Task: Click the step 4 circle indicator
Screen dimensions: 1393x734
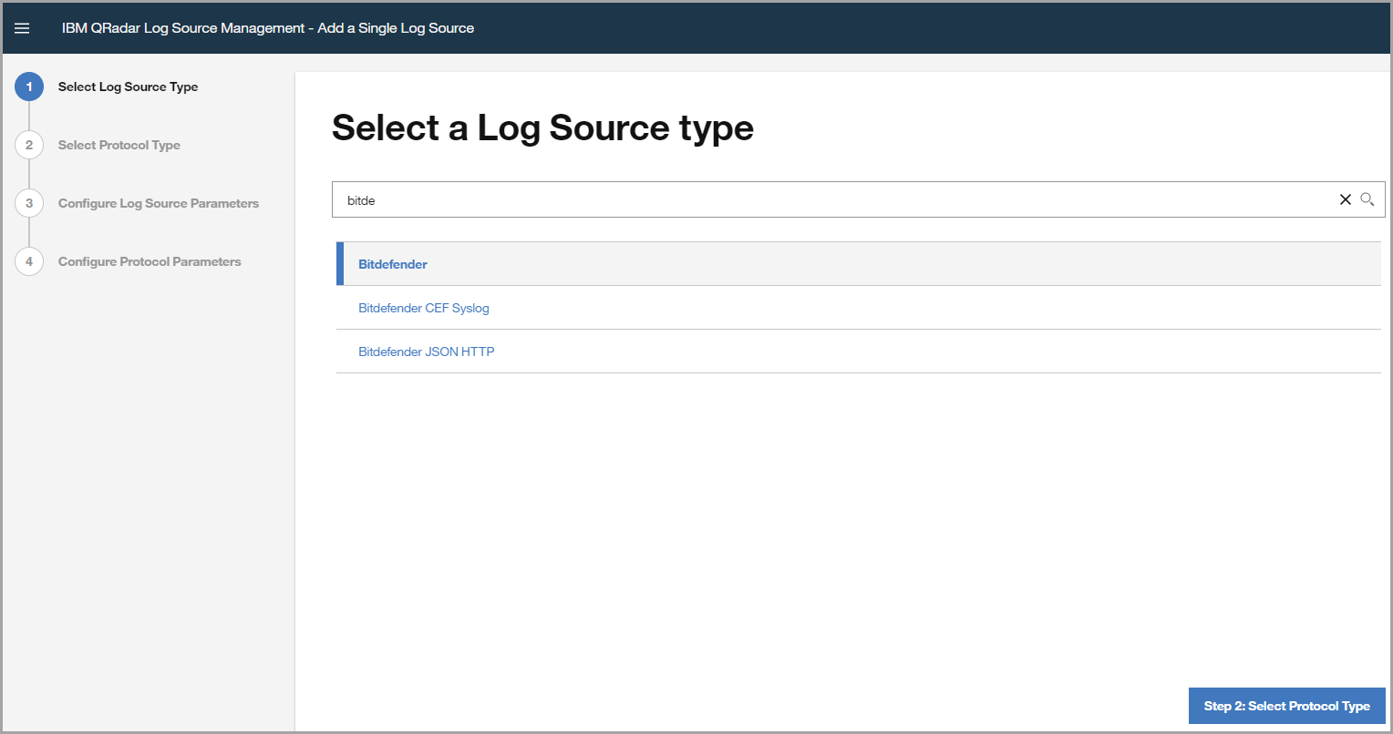Action: coord(28,261)
